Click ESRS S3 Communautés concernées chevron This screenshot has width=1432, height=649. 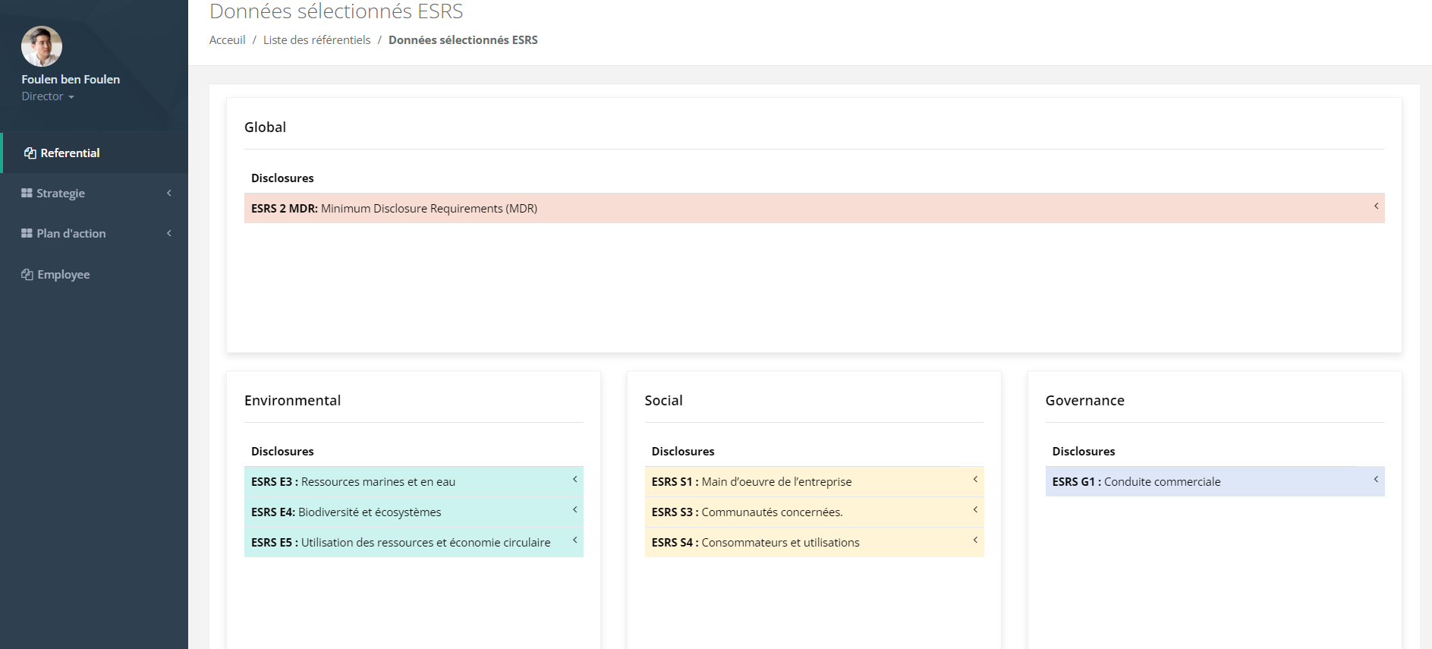pos(975,510)
